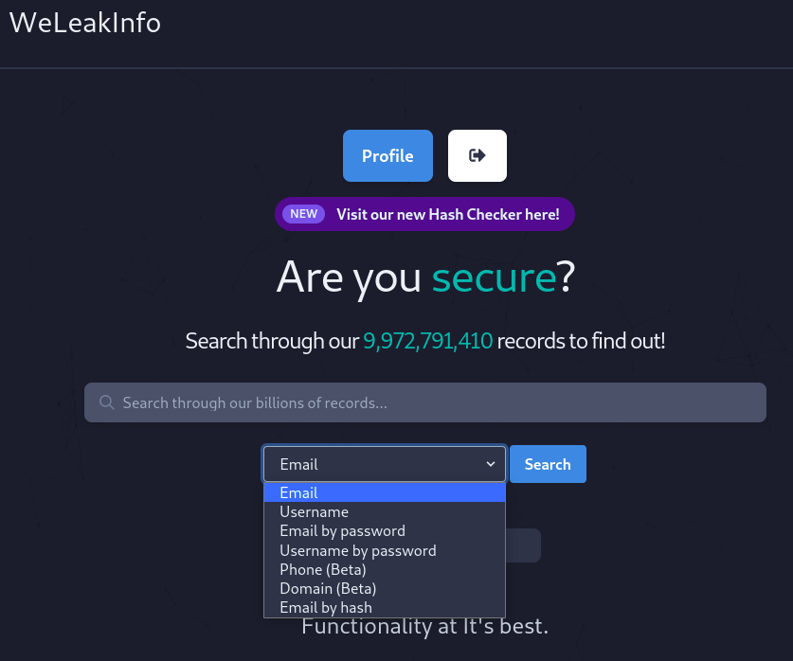Open the Profile page

click(387, 155)
